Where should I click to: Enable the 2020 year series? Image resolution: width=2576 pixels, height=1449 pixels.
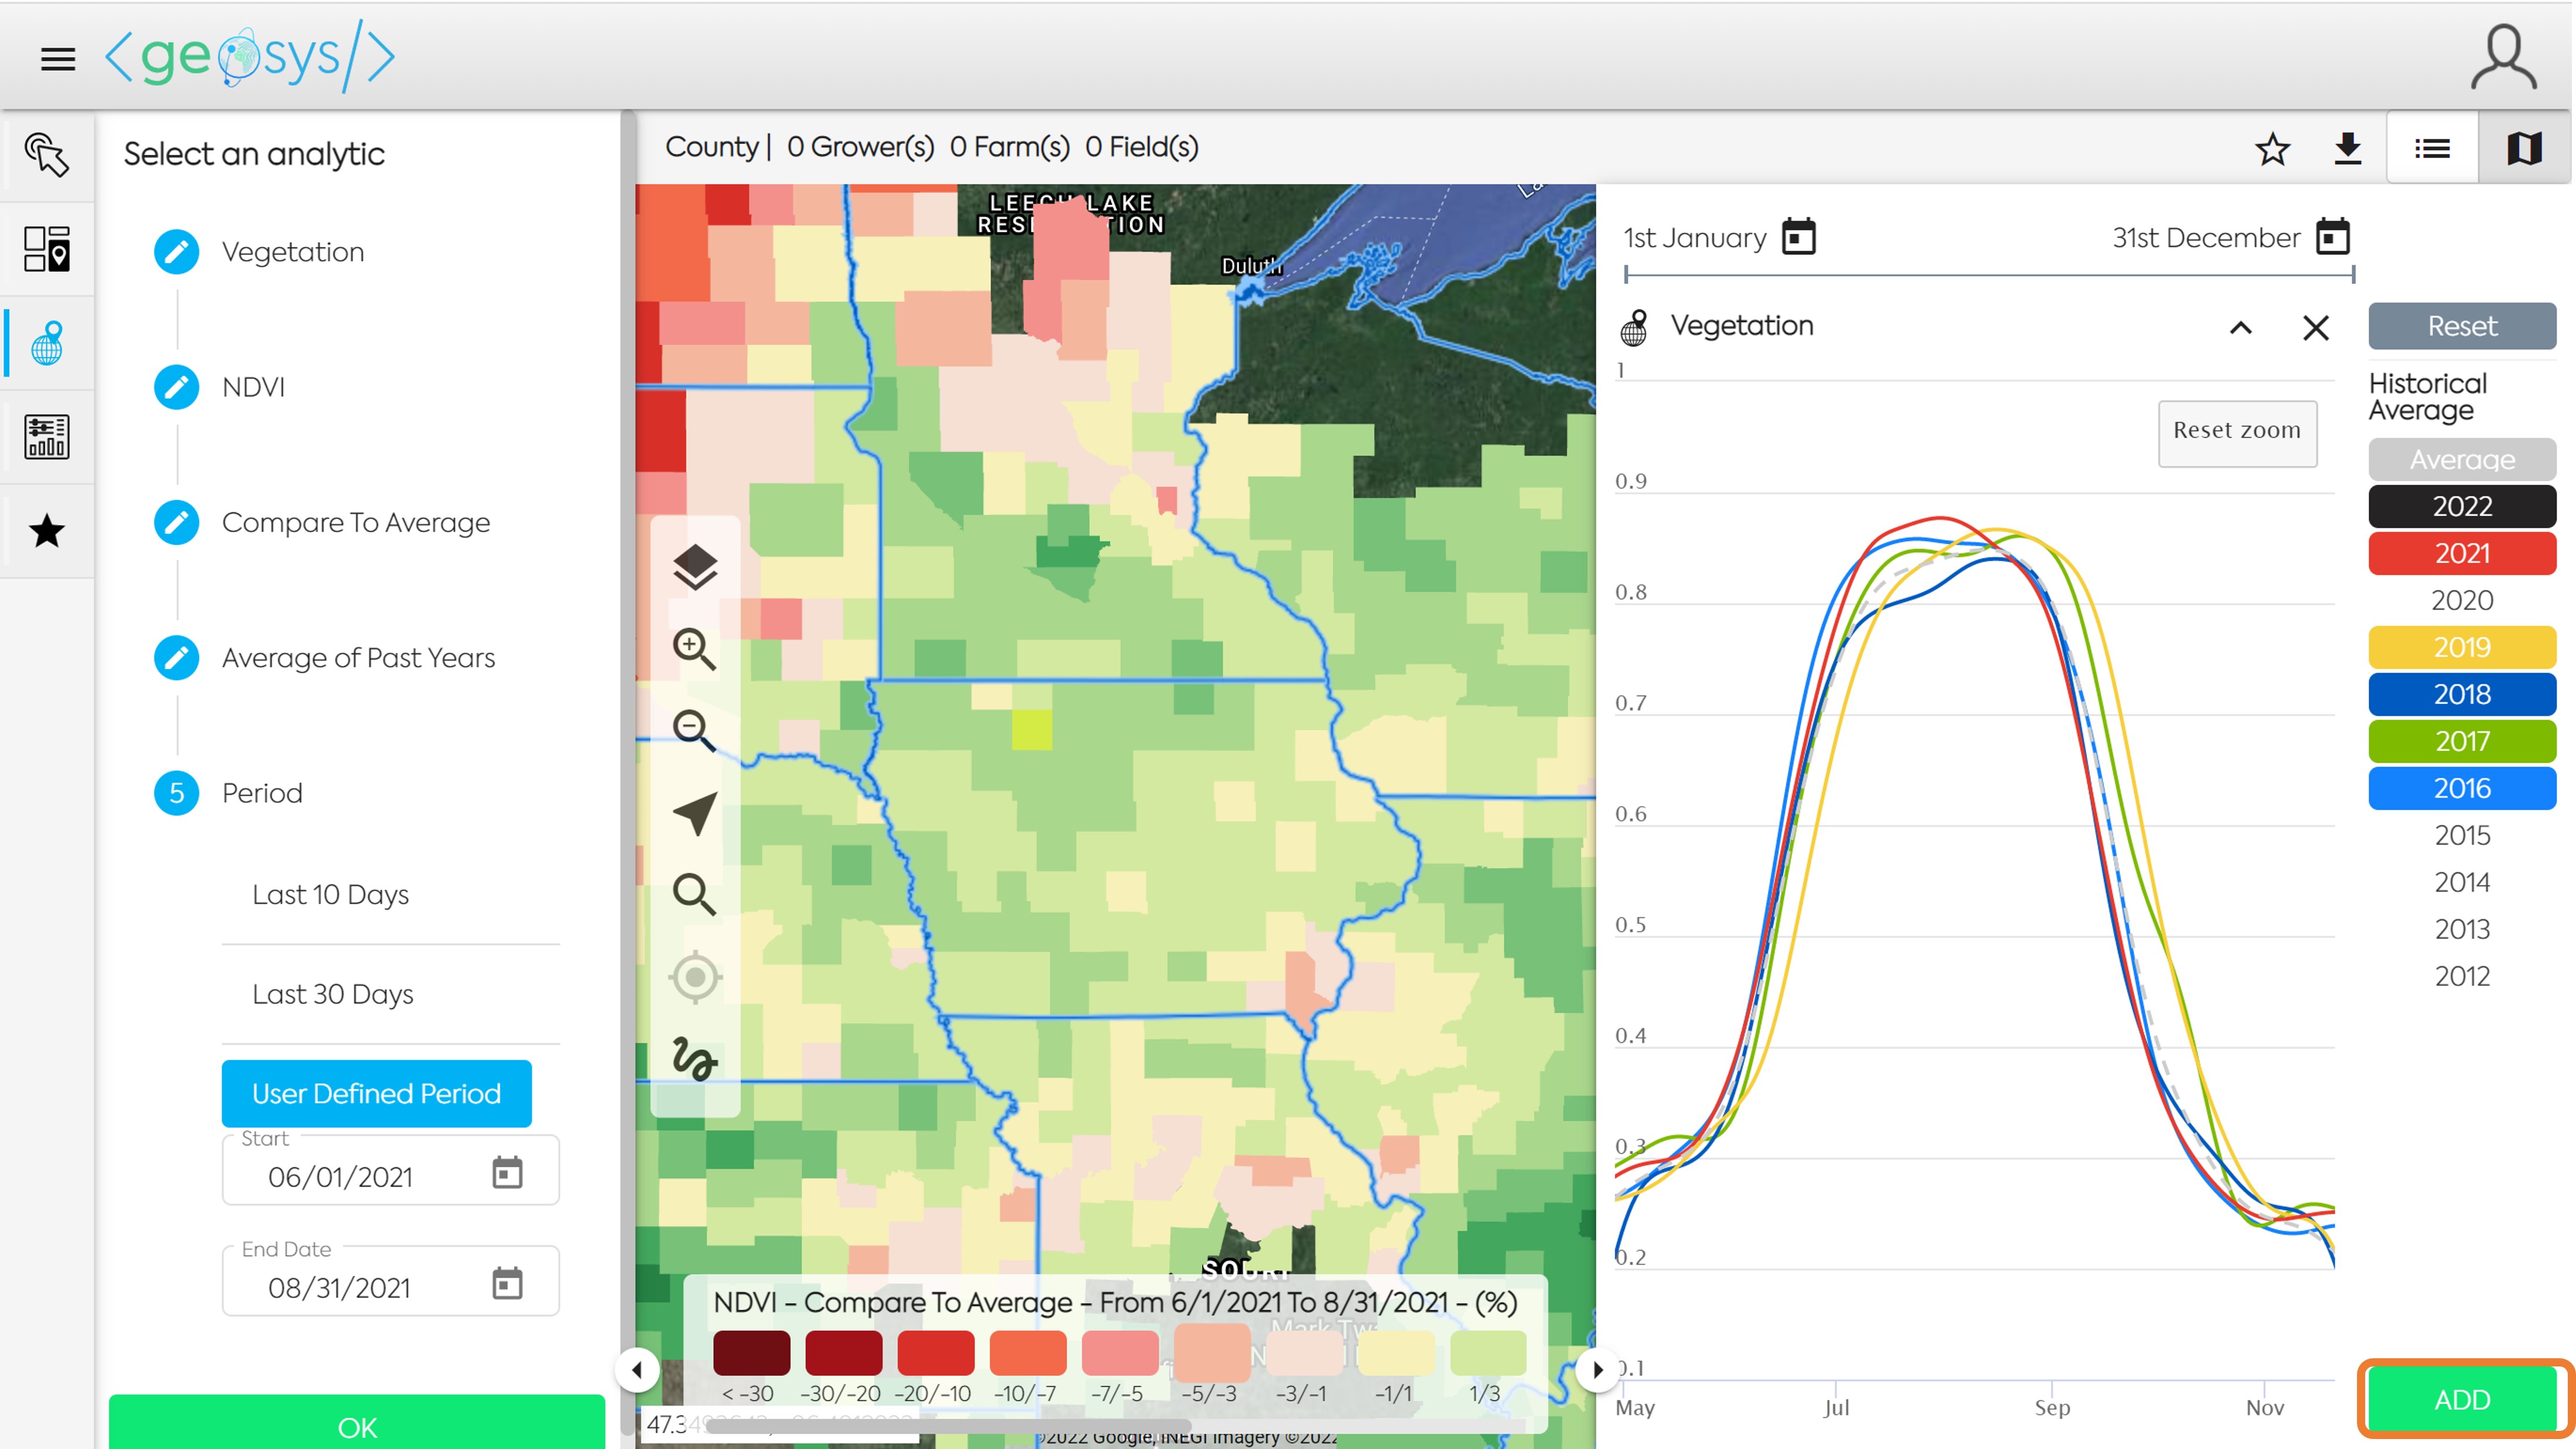[2461, 600]
